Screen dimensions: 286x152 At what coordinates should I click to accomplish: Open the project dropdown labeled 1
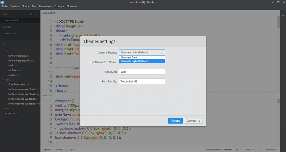pyautogui.click(x=4, y=44)
